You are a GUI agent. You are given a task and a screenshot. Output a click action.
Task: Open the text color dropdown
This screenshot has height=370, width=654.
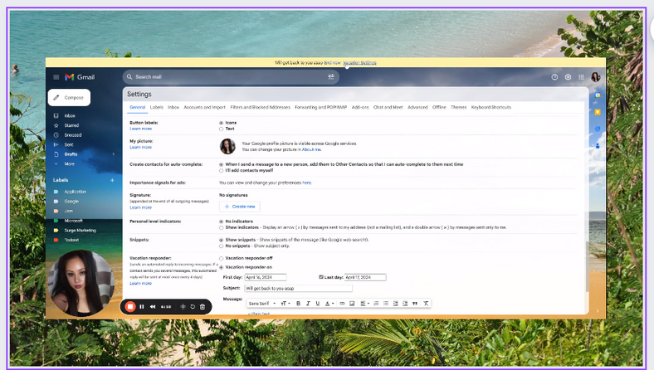point(329,304)
